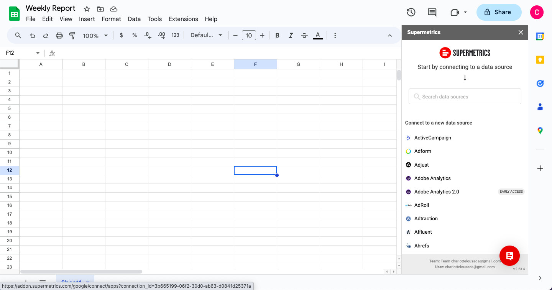Open the search menus magnifier

(18, 35)
